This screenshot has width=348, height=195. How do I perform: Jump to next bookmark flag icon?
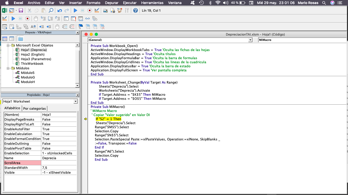pos(88,27)
